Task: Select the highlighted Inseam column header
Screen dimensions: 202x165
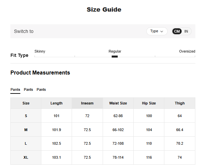Action: pos(87,103)
